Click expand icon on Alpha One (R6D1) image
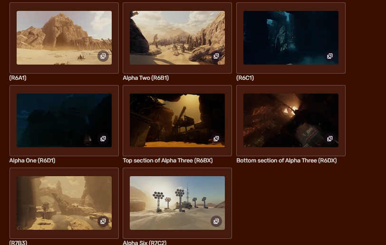The height and width of the screenshot is (245, 386). [103, 139]
